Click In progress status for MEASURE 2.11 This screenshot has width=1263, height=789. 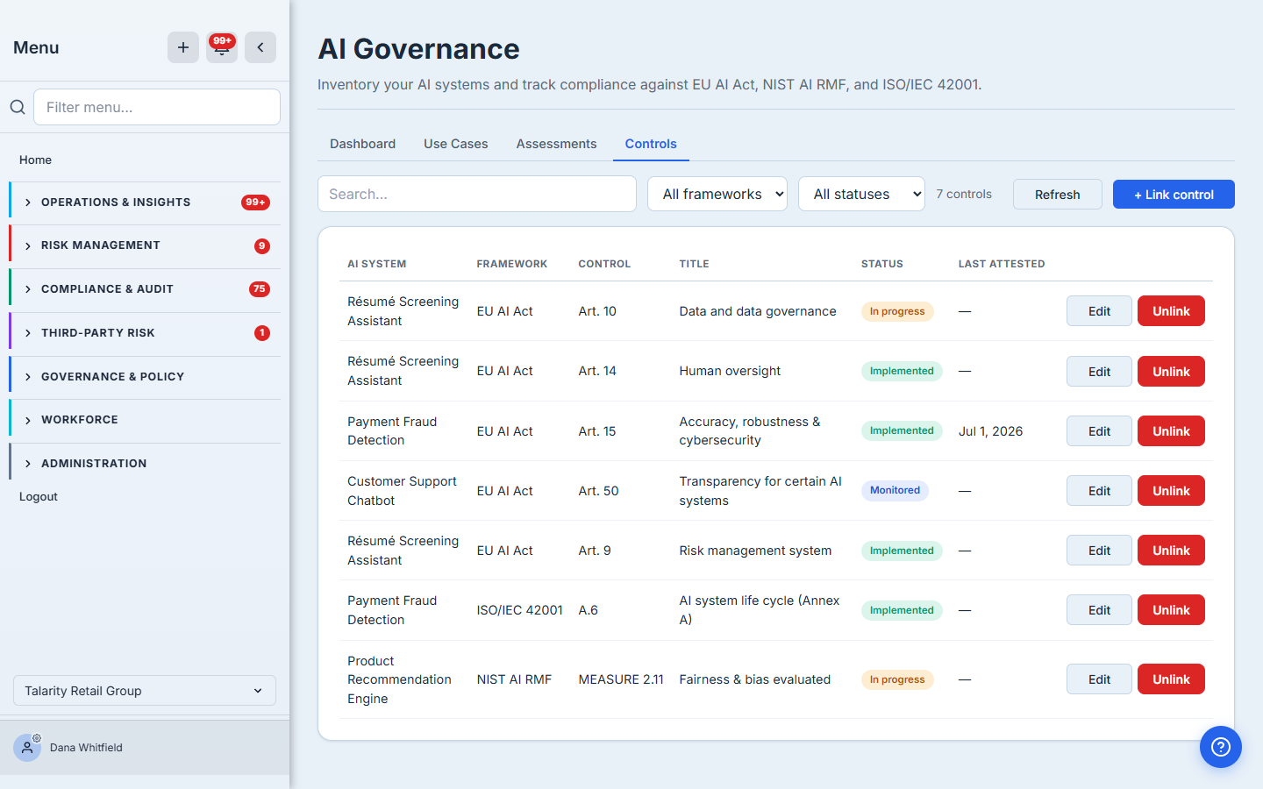pos(897,679)
